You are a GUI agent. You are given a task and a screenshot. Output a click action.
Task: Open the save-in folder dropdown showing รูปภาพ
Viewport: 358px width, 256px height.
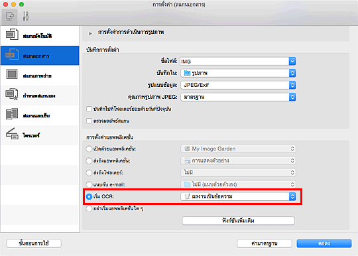(x=239, y=73)
